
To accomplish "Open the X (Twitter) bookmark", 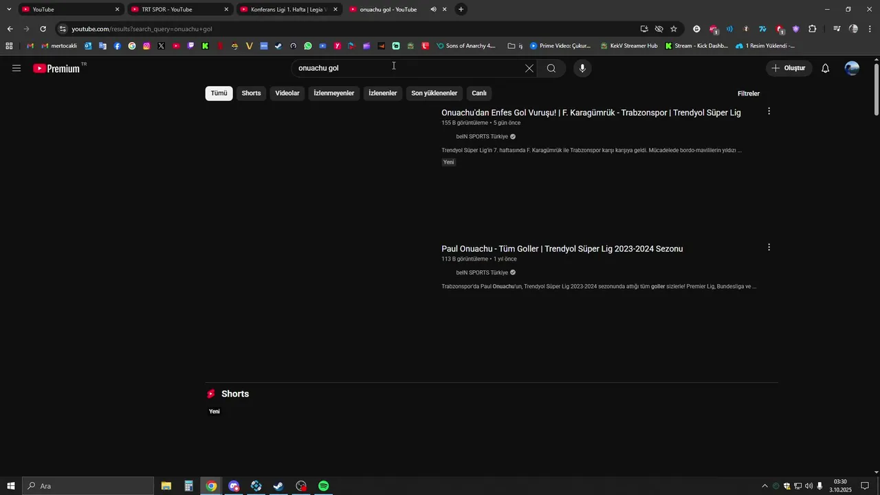I will point(161,46).
